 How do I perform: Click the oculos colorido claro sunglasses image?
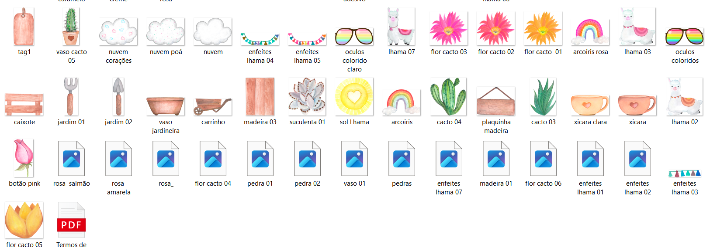click(354, 37)
